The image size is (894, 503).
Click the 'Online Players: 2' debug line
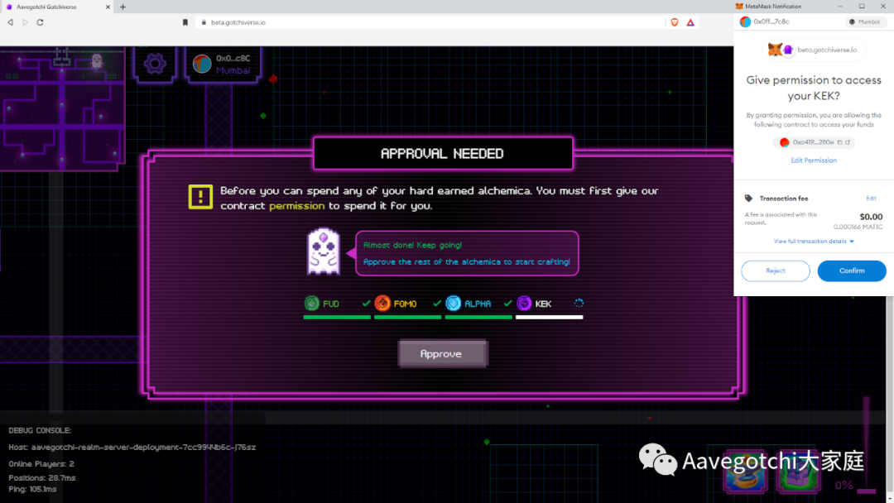coord(41,463)
